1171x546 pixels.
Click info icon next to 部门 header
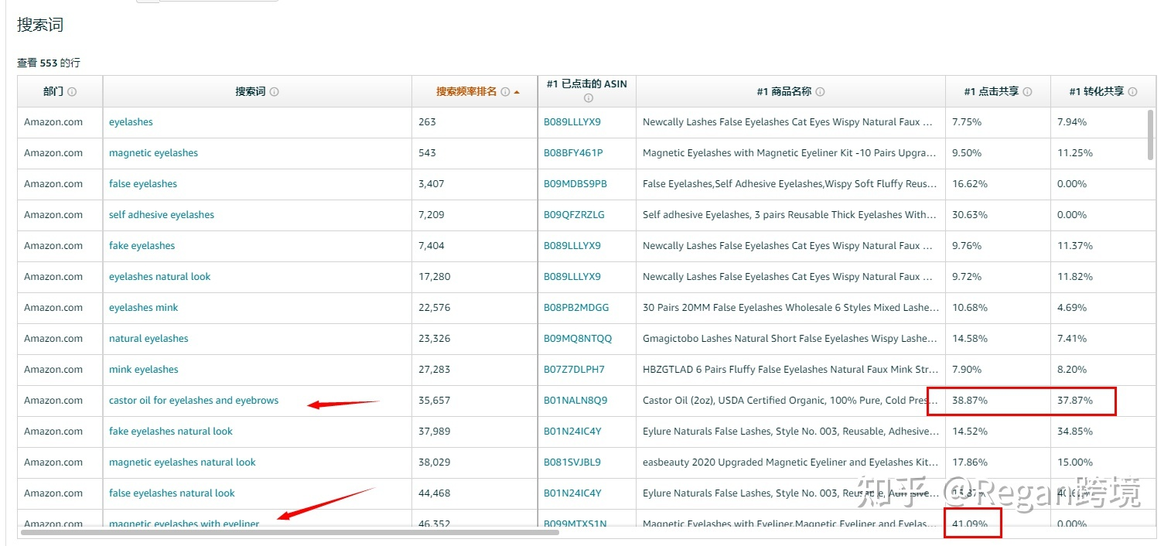point(72,92)
